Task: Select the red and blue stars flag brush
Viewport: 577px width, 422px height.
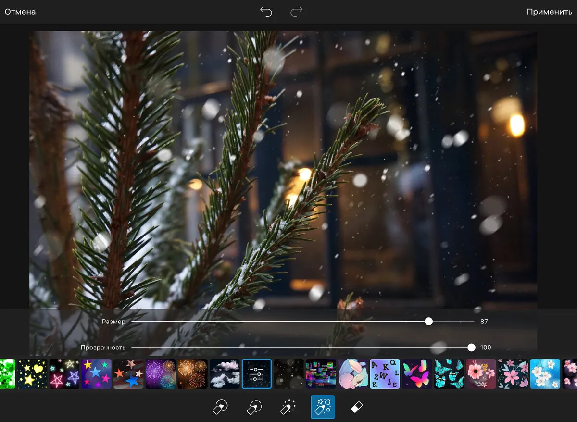Action: point(128,374)
